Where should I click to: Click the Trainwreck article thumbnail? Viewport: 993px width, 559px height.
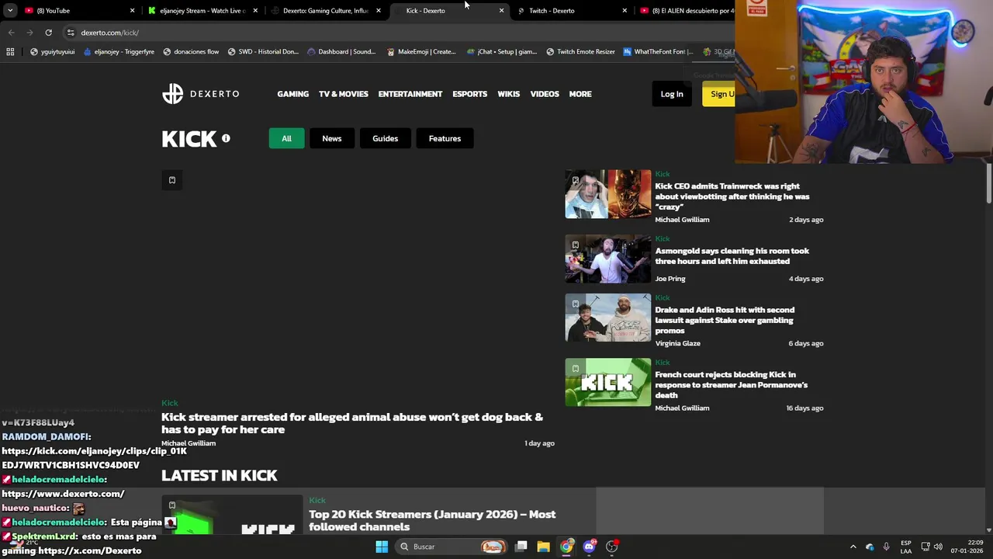click(608, 194)
